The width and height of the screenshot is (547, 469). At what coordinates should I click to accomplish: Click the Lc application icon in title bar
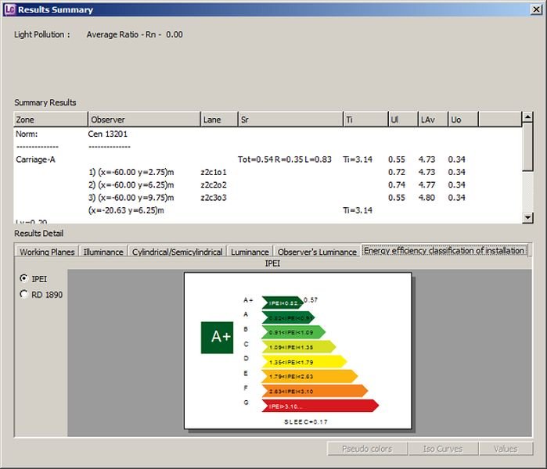(x=9, y=9)
